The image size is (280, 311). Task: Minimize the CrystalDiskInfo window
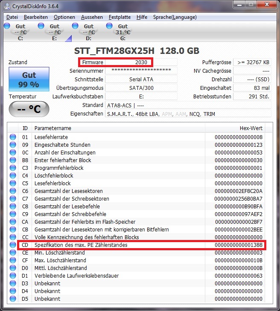(x=239, y=5)
